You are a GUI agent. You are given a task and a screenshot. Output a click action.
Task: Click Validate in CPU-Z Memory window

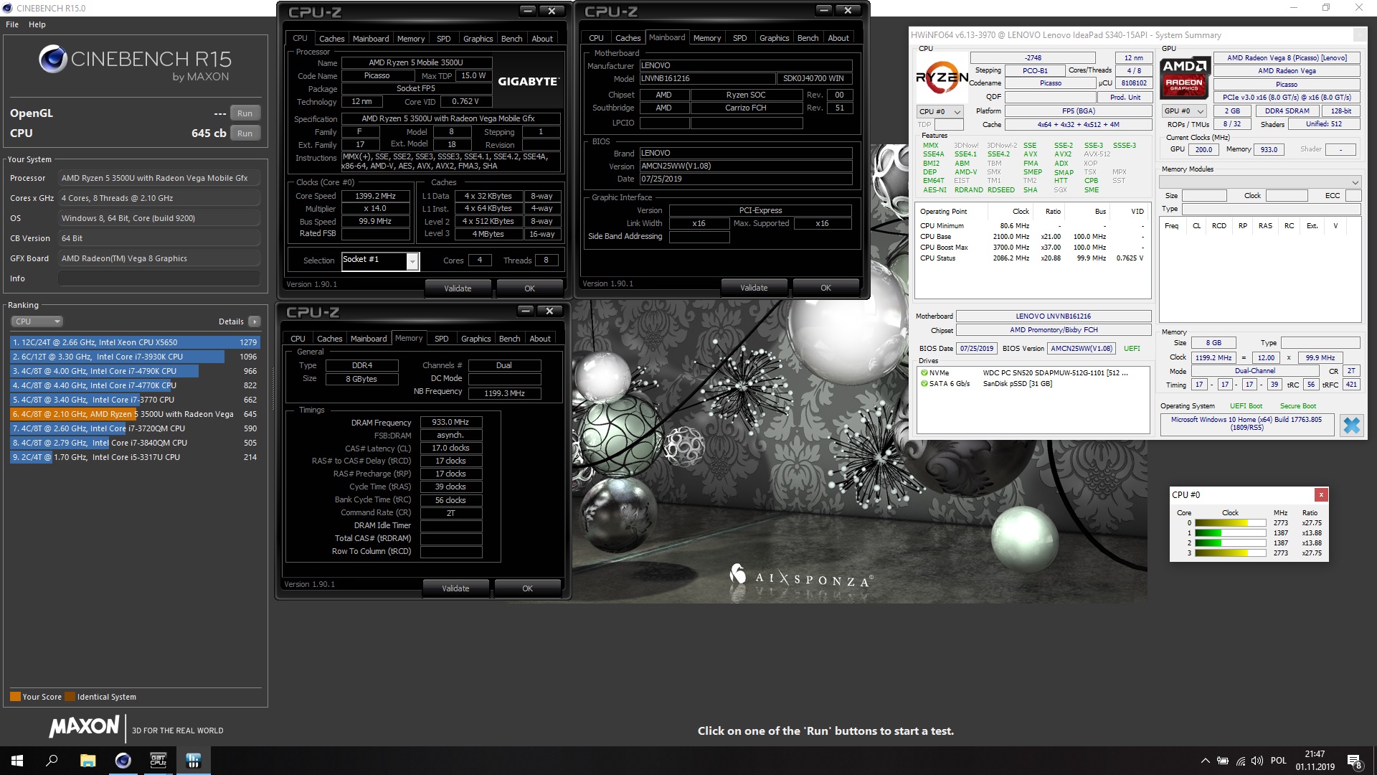[x=455, y=588]
